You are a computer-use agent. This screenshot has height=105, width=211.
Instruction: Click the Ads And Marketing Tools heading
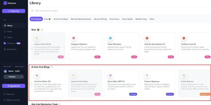[x=44, y=104]
